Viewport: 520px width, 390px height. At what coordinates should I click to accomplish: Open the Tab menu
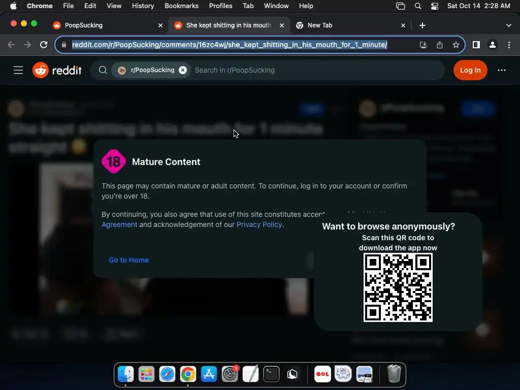click(248, 6)
